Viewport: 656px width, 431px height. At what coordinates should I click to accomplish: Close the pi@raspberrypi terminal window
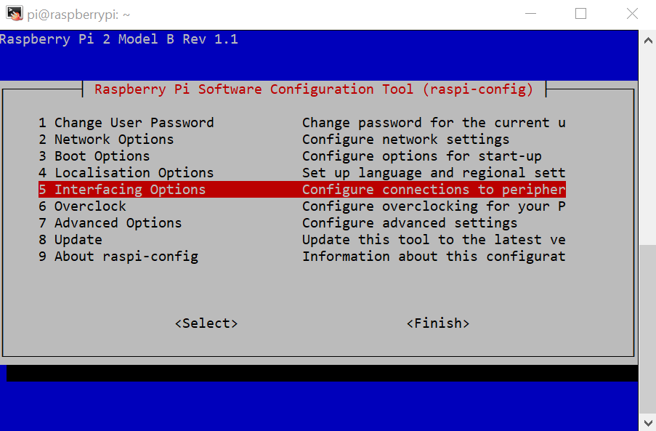[x=631, y=14]
